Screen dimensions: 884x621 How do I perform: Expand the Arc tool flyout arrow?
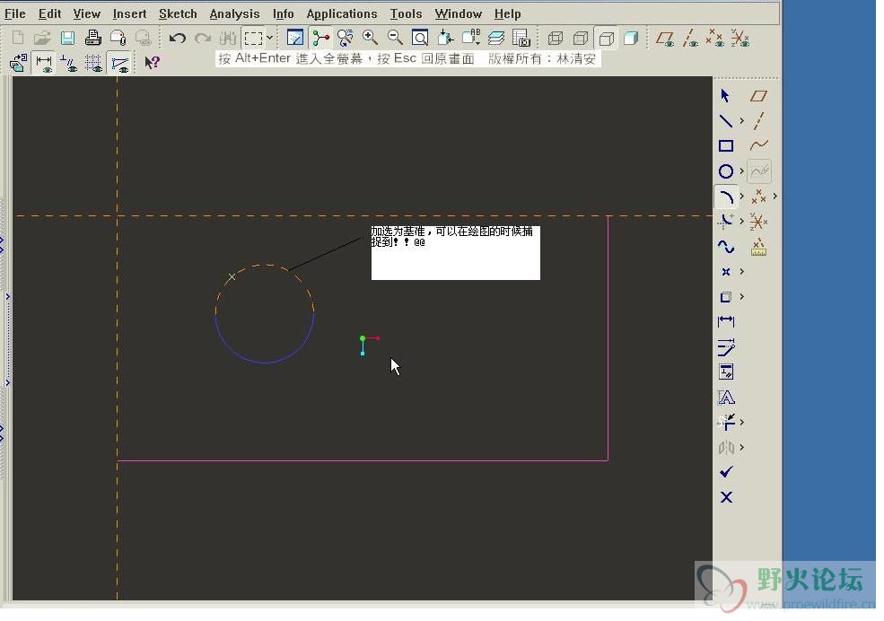[x=742, y=197]
